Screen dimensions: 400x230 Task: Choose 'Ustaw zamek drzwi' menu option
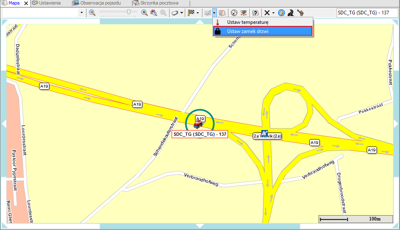click(x=247, y=31)
